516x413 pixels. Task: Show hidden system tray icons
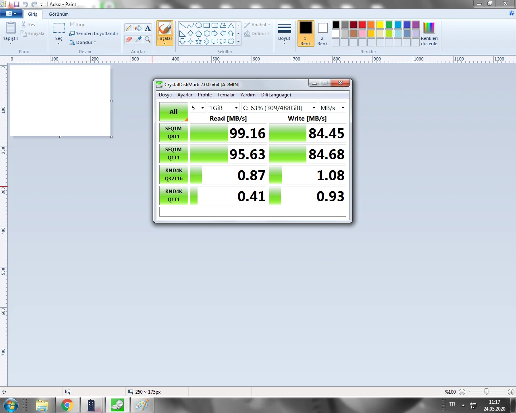(463, 405)
